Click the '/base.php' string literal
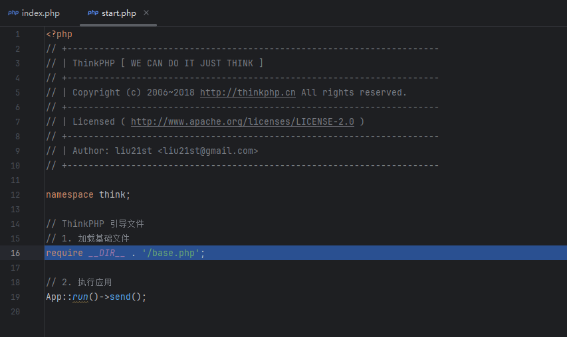The height and width of the screenshot is (337, 567). (x=171, y=253)
